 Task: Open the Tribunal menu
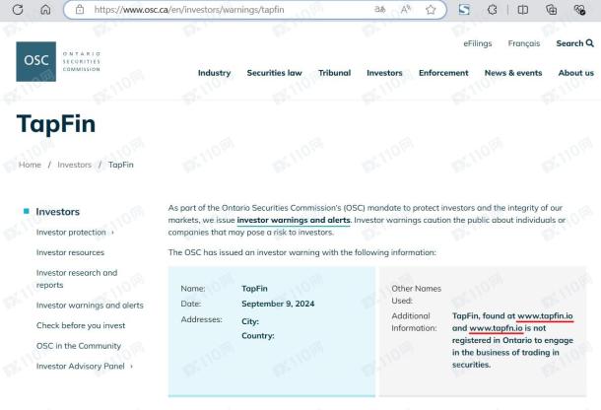[335, 73]
